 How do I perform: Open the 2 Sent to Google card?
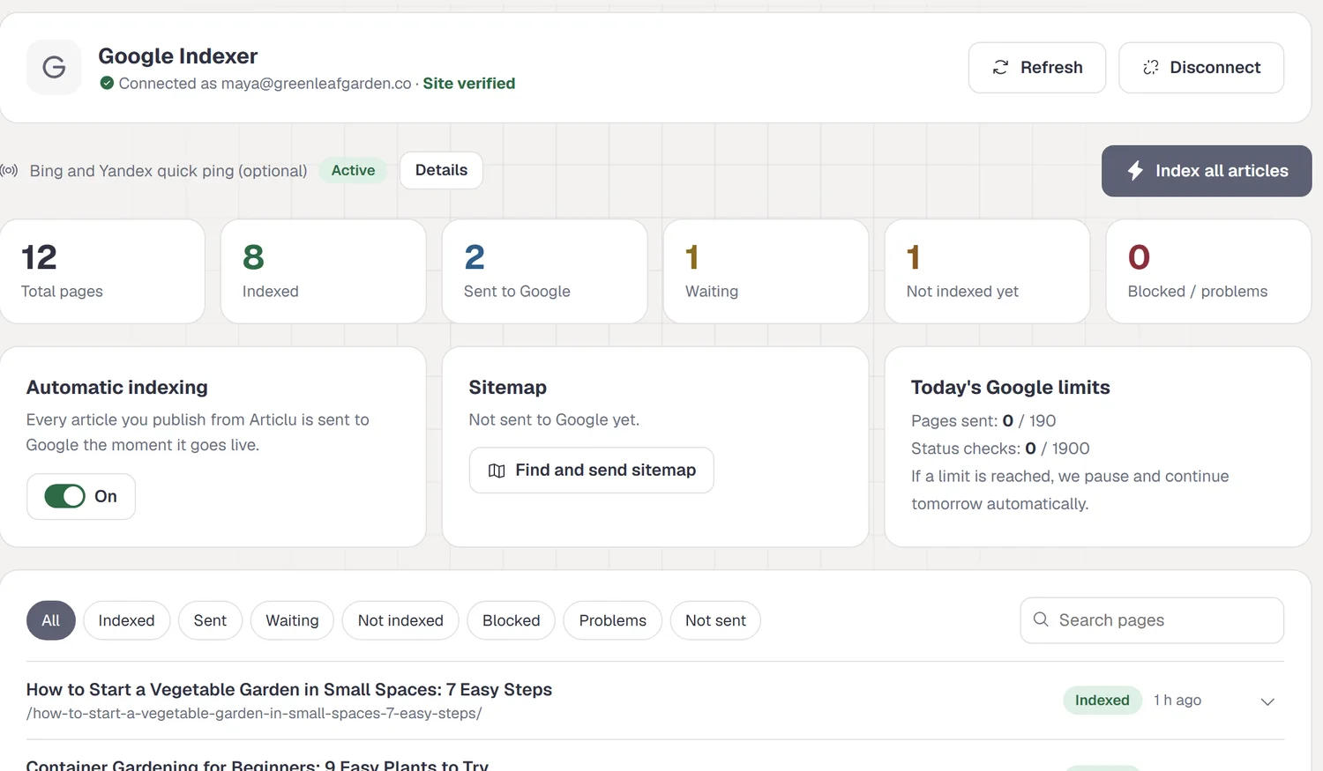coord(545,271)
